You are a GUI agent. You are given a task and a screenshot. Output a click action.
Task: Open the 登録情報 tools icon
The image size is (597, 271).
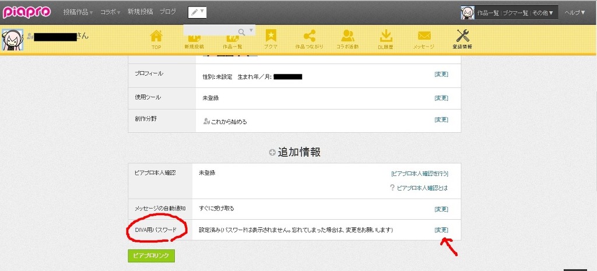(462, 40)
